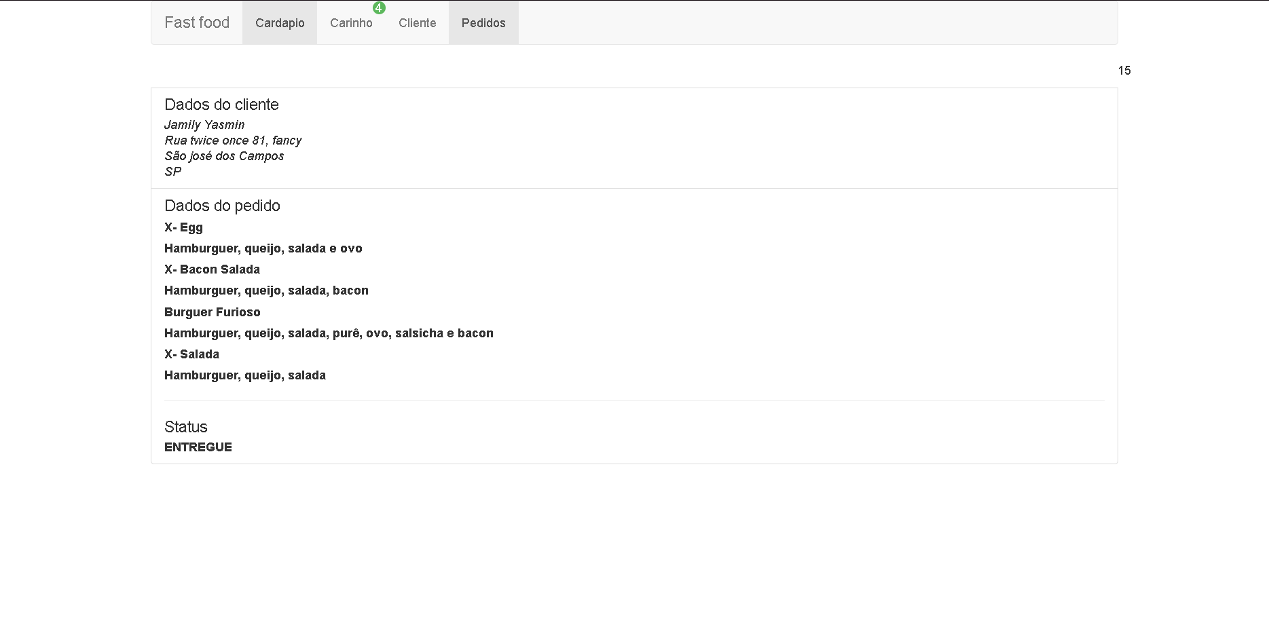Go to the Cardapio menu tab
The height and width of the screenshot is (640, 1269).
click(280, 22)
